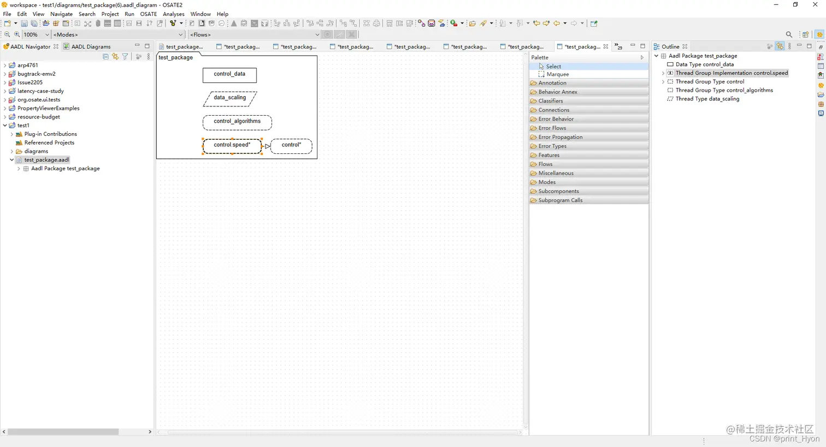
Task: Toggle Link with Editor in Outline view
Action: [x=780, y=46]
